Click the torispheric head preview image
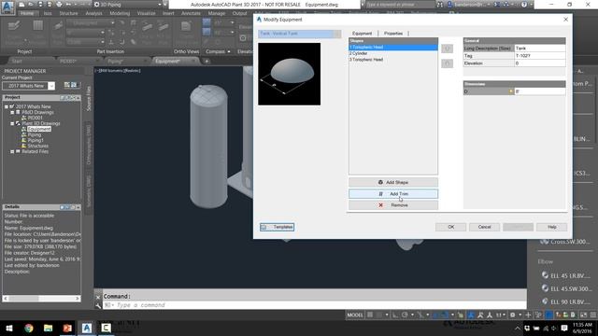 coord(289,74)
